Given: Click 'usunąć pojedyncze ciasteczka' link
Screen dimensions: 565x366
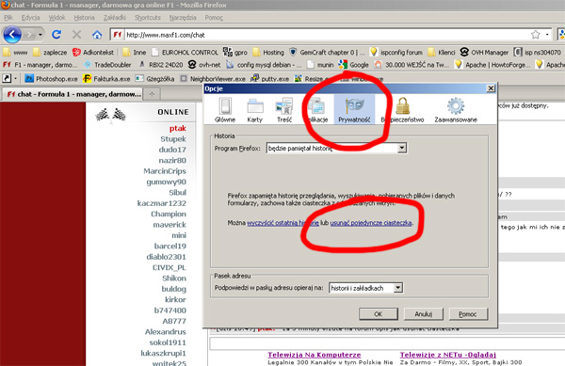Looking at the screenshot, I should (x=371, y=223).
